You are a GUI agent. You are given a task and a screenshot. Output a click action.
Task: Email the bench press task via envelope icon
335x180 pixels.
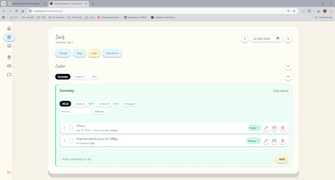[x=274, y=141]
